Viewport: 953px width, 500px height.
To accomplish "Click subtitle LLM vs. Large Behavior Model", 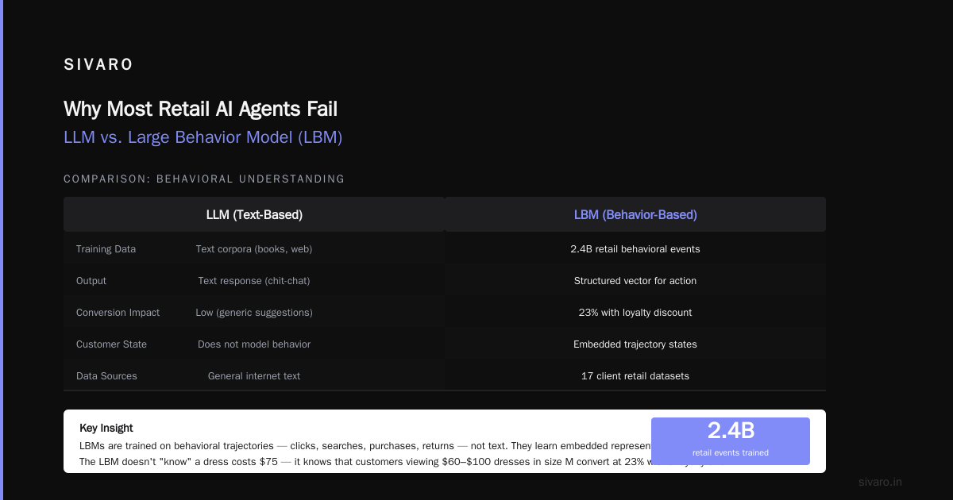I will click(203, 137).
